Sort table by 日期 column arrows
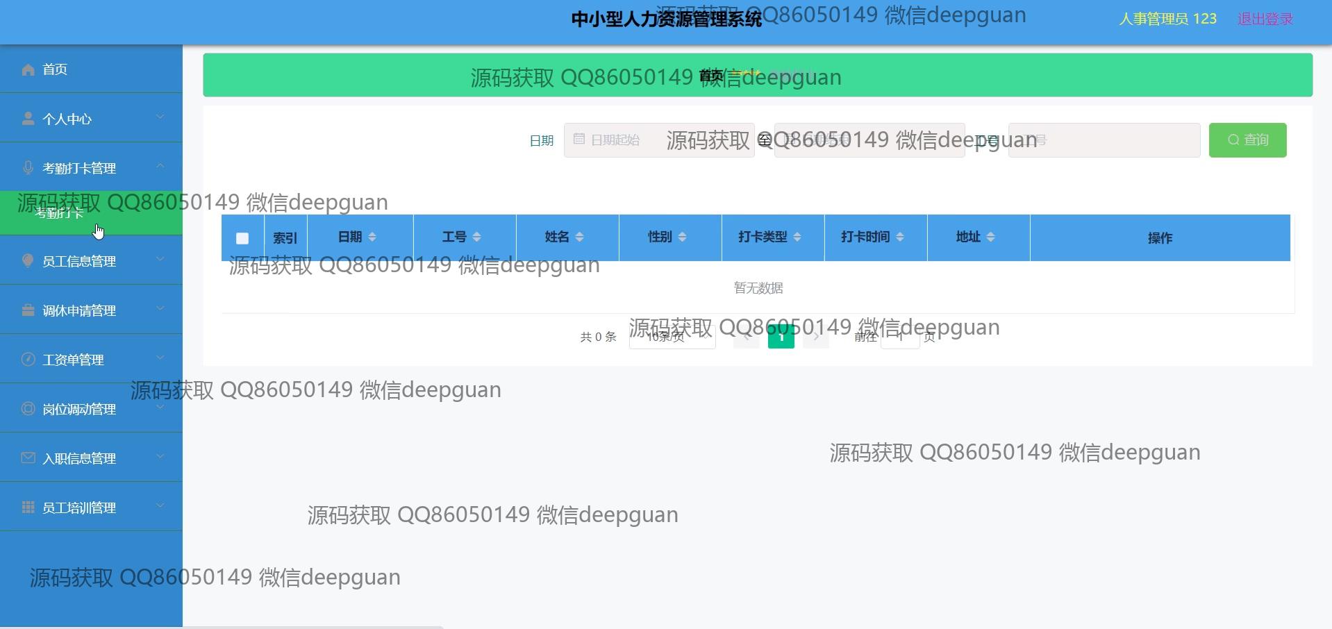Screen dimensions: 1332x629 tap(372, 237)
